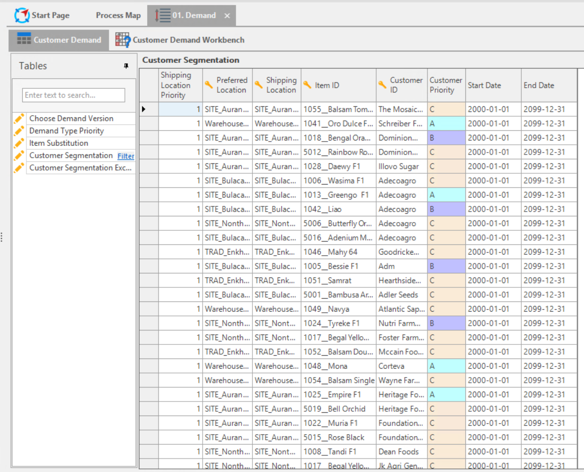
Task: Click pencil icon beside Demand Type Priority
Action: 19,131
